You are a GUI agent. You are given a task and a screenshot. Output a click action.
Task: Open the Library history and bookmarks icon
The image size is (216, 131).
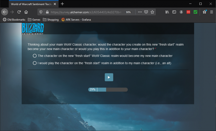tap(167, 12)
